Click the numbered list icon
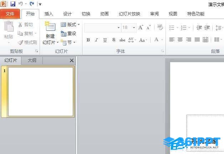Image resolution: width=224 pixels, height=154 pixels. pos(184,28)
